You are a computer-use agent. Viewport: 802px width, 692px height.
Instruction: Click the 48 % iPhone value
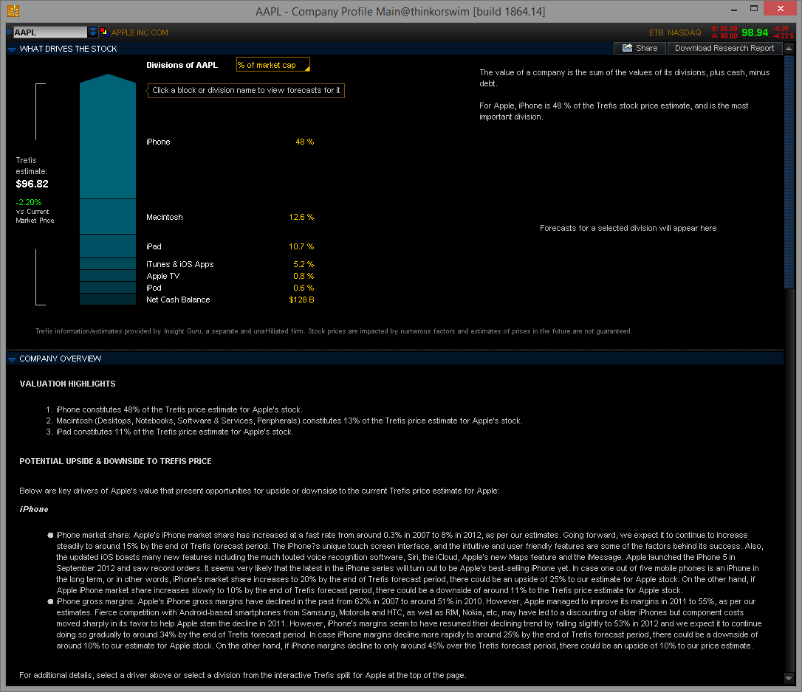pyautogui.click(x=305, y=142)
